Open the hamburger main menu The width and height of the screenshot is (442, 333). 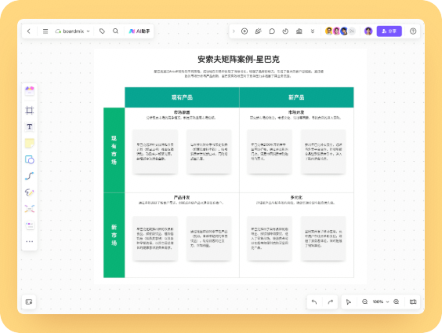(45, 31)
